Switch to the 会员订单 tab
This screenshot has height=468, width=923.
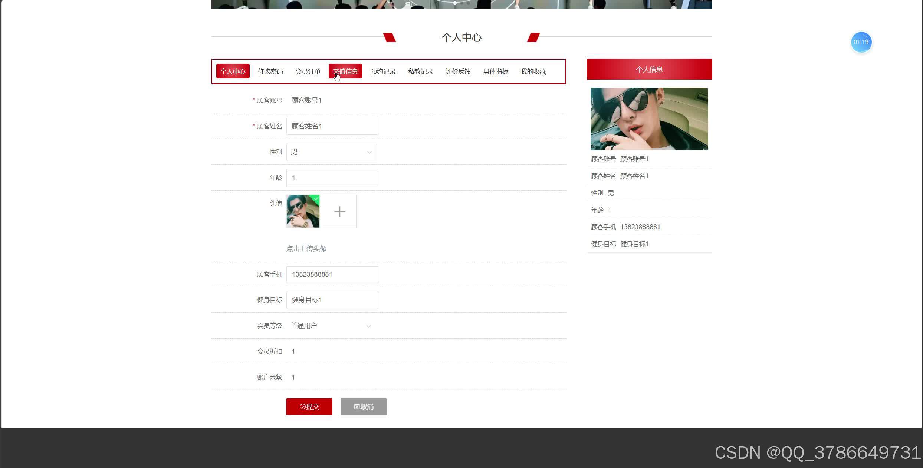click(x=308, y=71)
